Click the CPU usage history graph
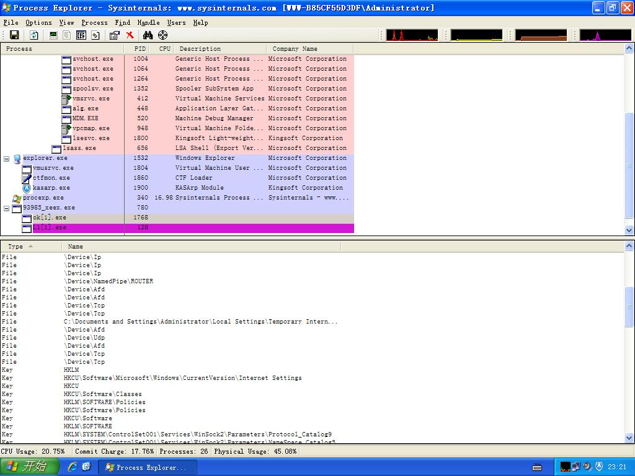This screenshot has width=635, height=476. point(411,35)
